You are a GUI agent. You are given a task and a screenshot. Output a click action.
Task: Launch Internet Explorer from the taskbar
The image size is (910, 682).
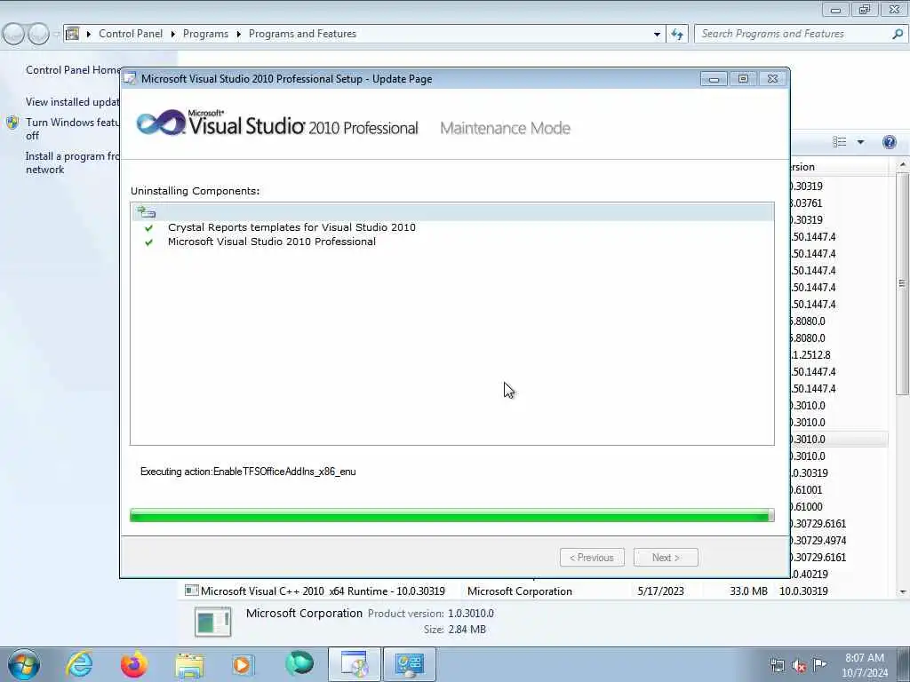click(x=79, y=664)
